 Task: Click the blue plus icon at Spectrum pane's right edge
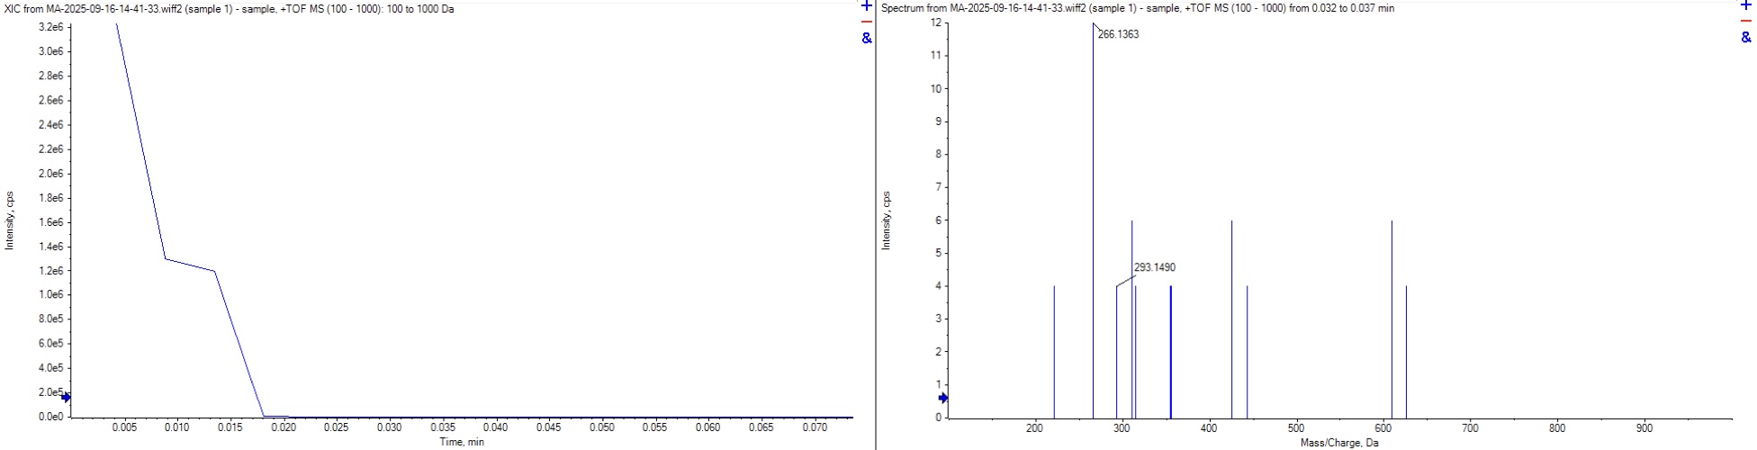(x=1746, y=6)
